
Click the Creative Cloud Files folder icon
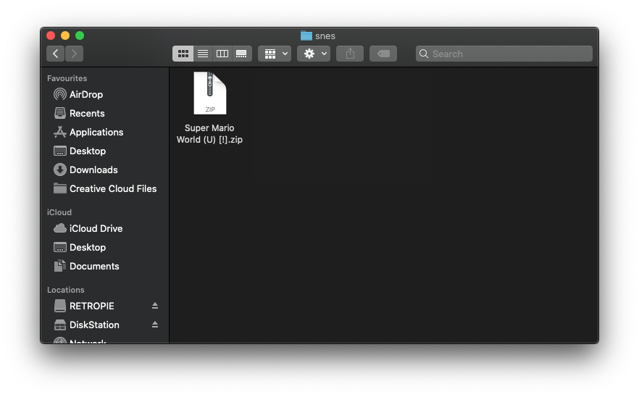point(60,188)
